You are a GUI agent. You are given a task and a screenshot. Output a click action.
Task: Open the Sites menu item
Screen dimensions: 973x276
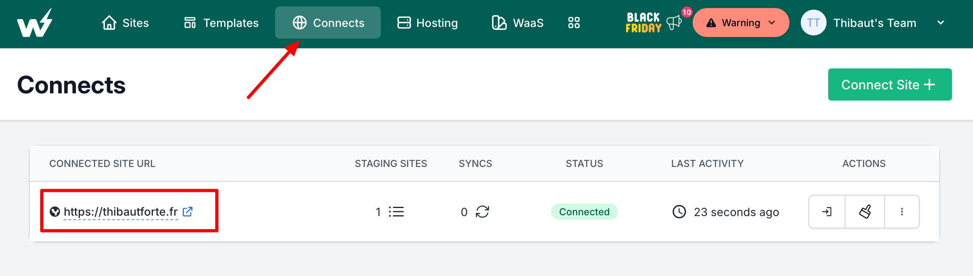click(125, 23)
